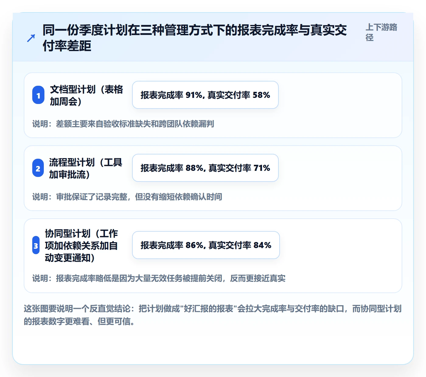The height and width of the screenshot is (377, 426).
Task: Click the step 1 number badge
Action: tap(38, 95)
